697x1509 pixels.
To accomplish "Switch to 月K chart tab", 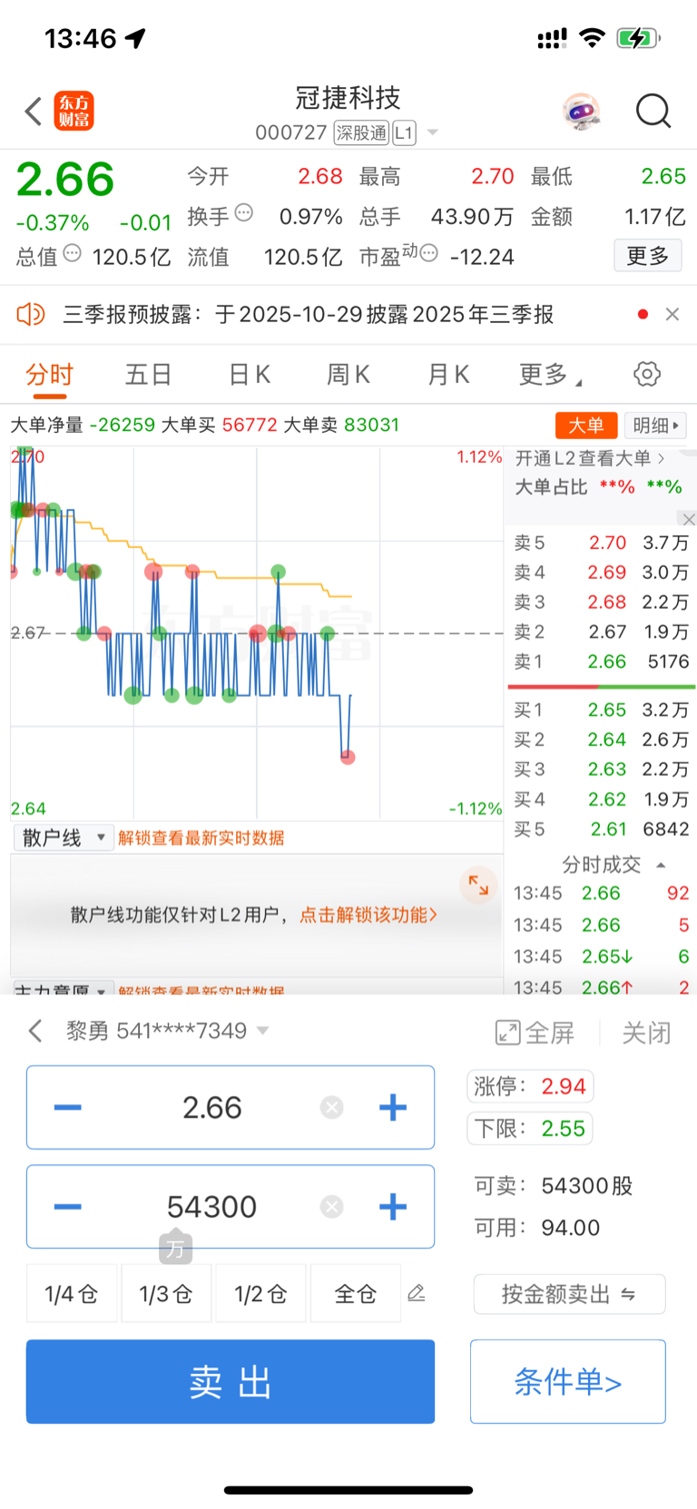I will 448,374.
